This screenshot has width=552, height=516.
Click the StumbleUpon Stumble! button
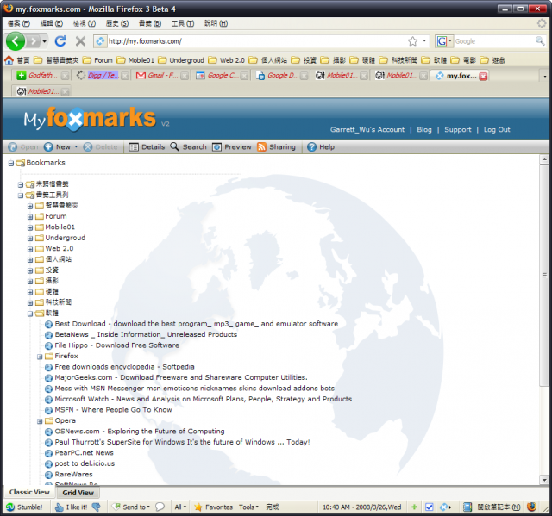click(x=24, y=507)
